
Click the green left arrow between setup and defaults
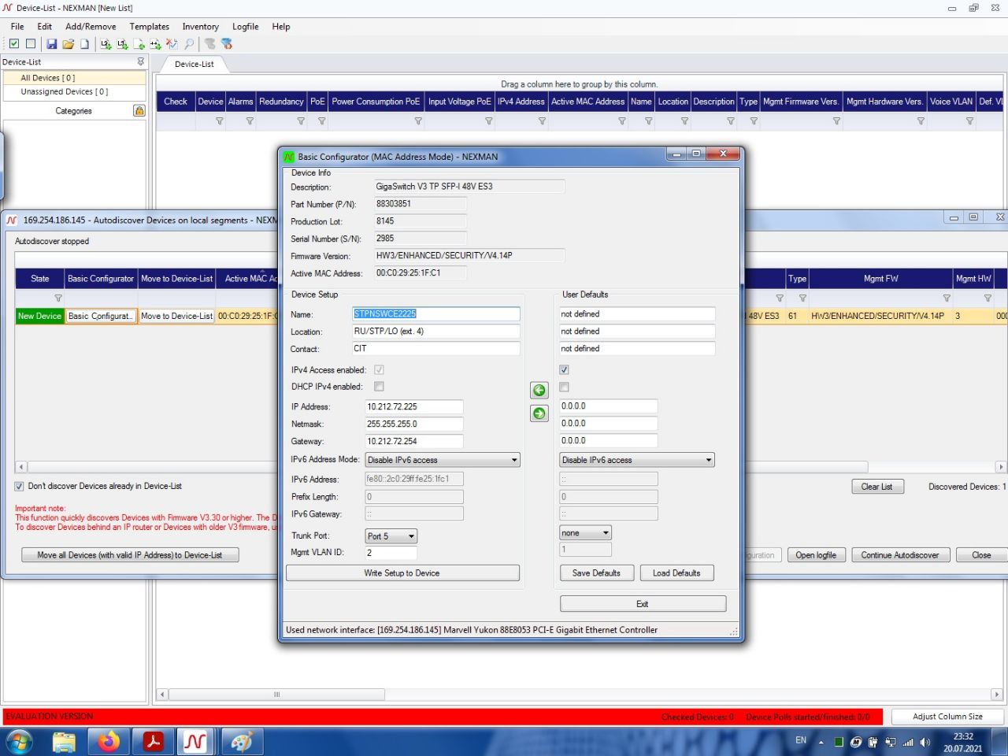[539, 391]
